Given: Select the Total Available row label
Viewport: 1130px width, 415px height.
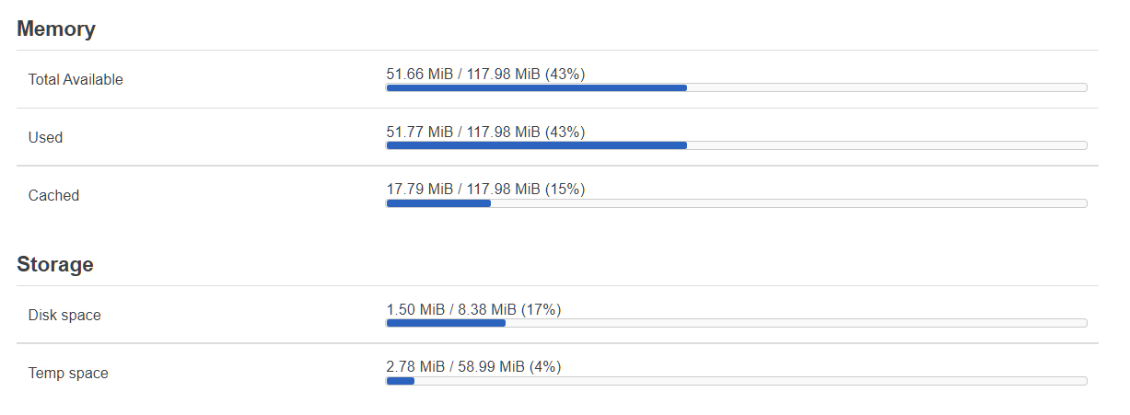Looking at the screenshot, I should click(76, 79).
